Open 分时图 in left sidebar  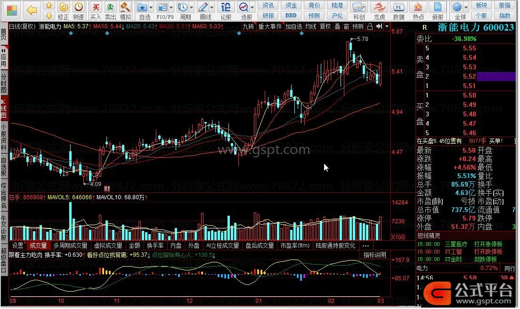point(4,83)
